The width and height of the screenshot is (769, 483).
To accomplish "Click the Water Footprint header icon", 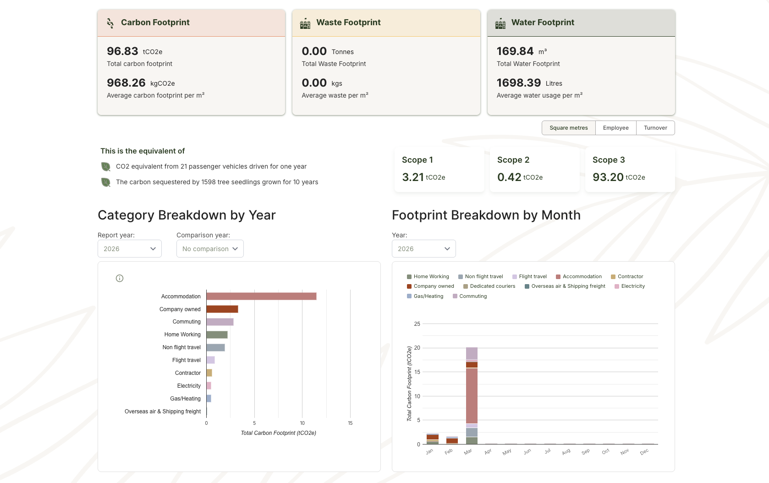I will [500, 23].
